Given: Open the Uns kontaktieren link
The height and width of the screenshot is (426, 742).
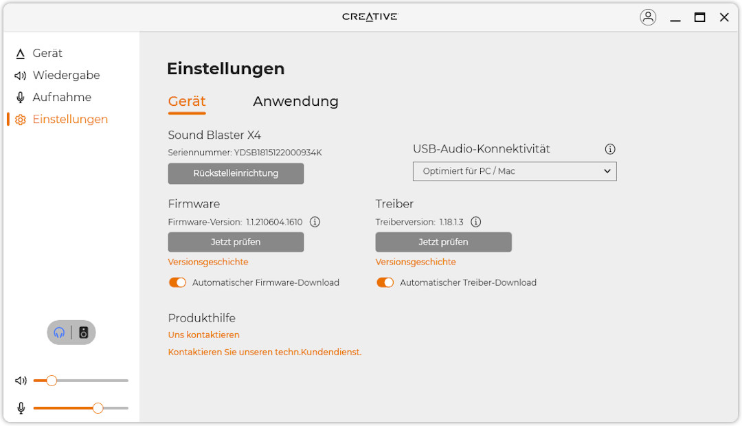Looking at the screenshot, I should pyautogui.click(x=204, y=335).
